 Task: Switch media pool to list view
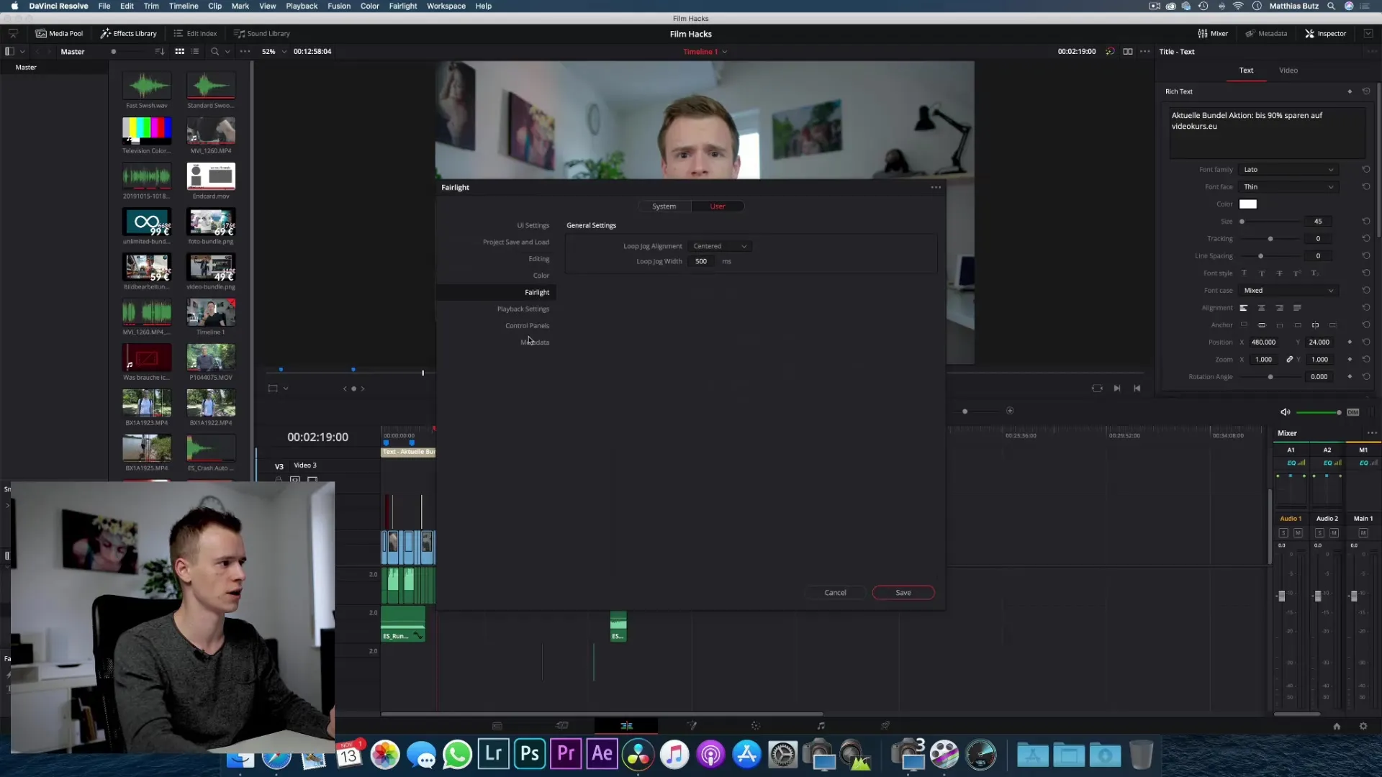(195, 52)
